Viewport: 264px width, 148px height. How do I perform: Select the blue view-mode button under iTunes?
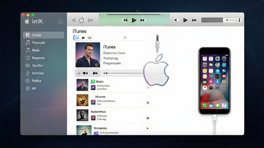click(76, 38)
